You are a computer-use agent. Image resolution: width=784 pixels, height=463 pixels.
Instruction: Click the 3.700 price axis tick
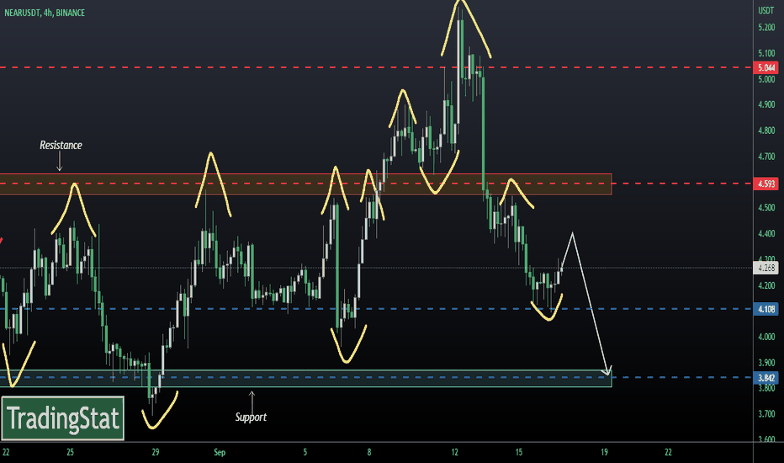point(766,414)
